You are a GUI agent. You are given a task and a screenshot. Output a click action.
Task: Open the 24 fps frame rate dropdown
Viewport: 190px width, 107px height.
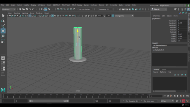click(x=167, y=101)
